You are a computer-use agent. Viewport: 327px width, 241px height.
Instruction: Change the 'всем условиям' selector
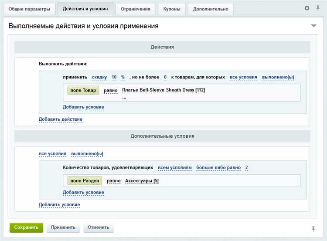pyautogui.click(x=175, y=168)
